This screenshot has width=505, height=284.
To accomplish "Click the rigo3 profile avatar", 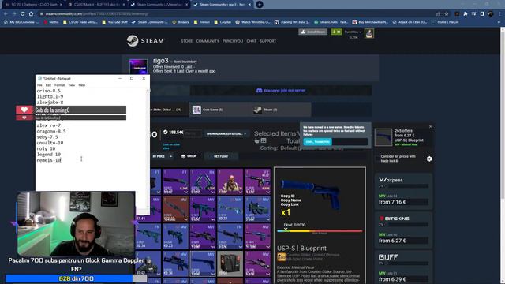I will coord(139,66).
